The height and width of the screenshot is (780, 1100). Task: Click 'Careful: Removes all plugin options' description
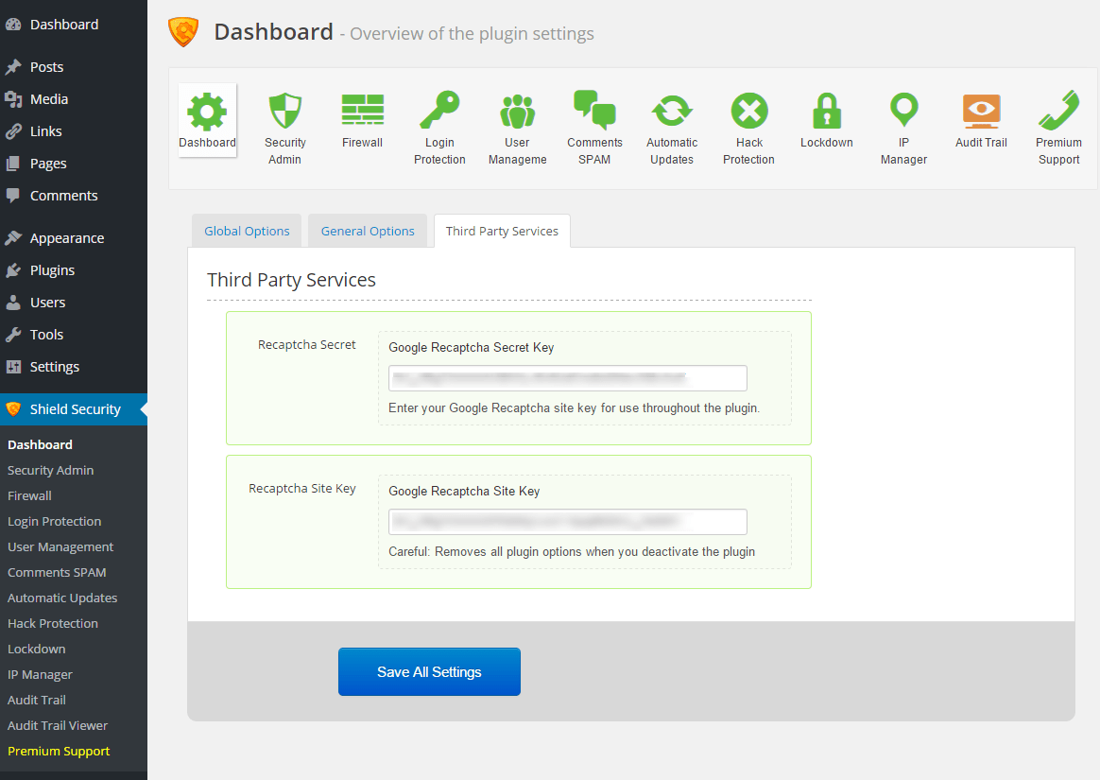[572, 552]
